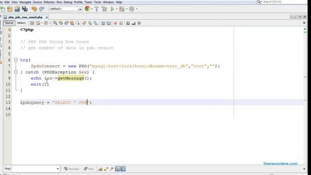The width and height of the screenshot is (311, 175).
Task: Select the php_pdo_row_count.php tab
Action: click(25, 17)
